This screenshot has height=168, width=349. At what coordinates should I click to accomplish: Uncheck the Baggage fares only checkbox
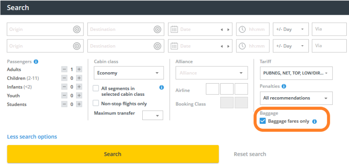(x=262, y=121)
